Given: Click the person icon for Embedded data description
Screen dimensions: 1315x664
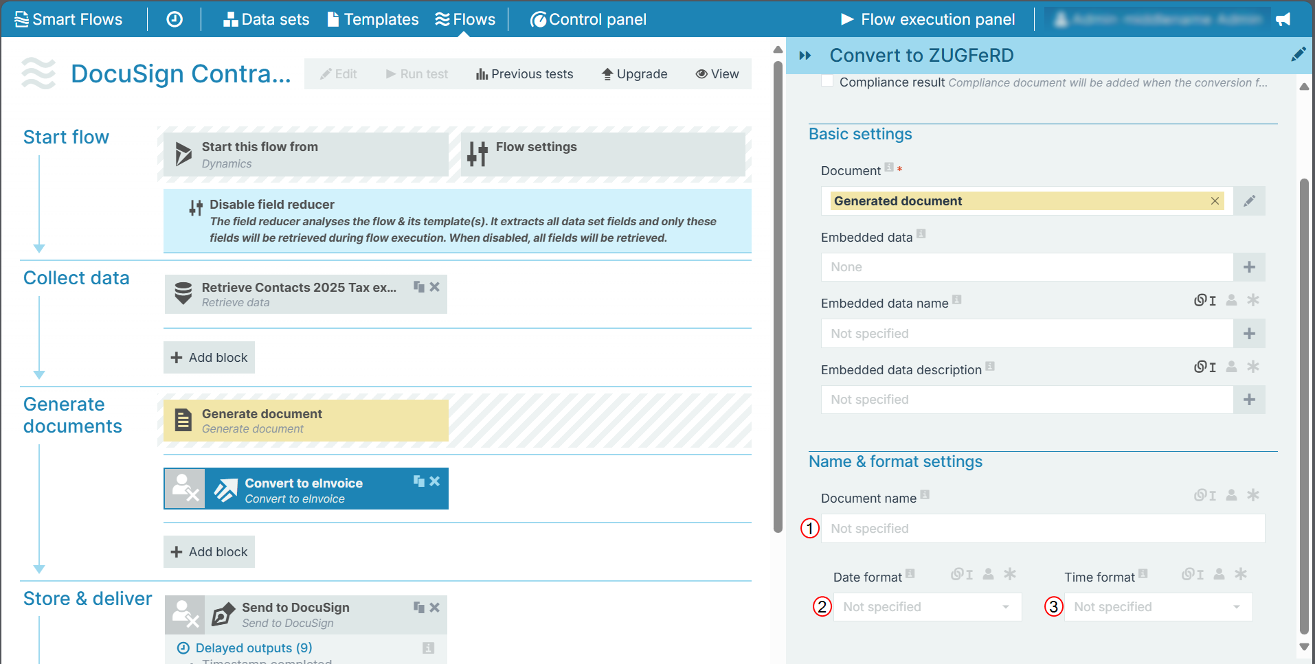Looking at the screenshot, I should (x=1231, y=367).
